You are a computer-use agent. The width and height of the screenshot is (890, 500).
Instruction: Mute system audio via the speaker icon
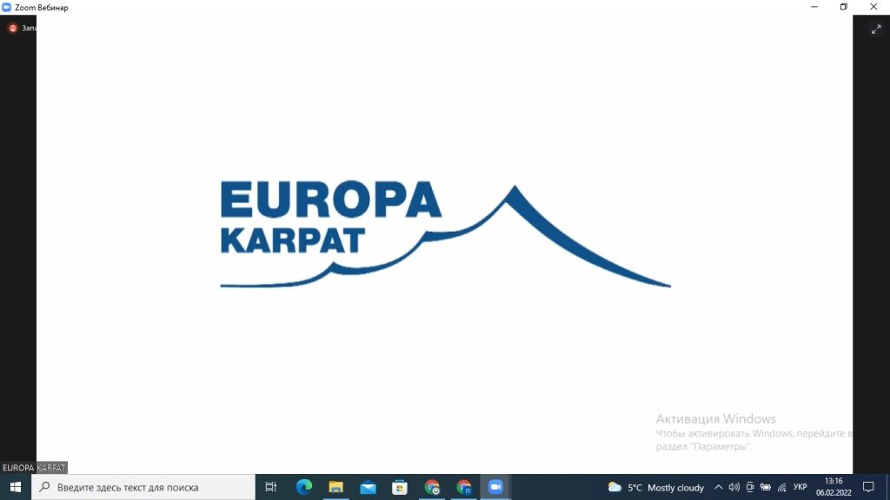tap(734, 487)
